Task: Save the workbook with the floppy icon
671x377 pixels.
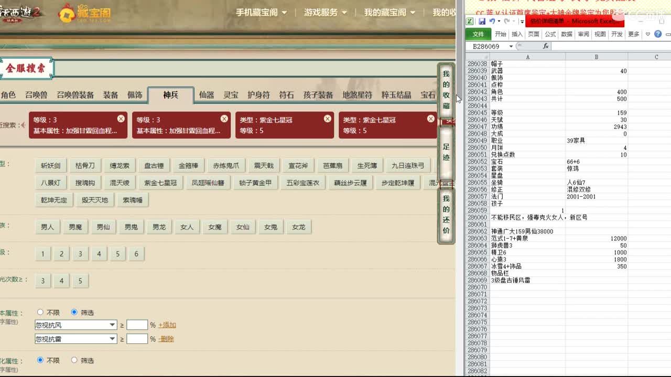Action: [482, 21]
